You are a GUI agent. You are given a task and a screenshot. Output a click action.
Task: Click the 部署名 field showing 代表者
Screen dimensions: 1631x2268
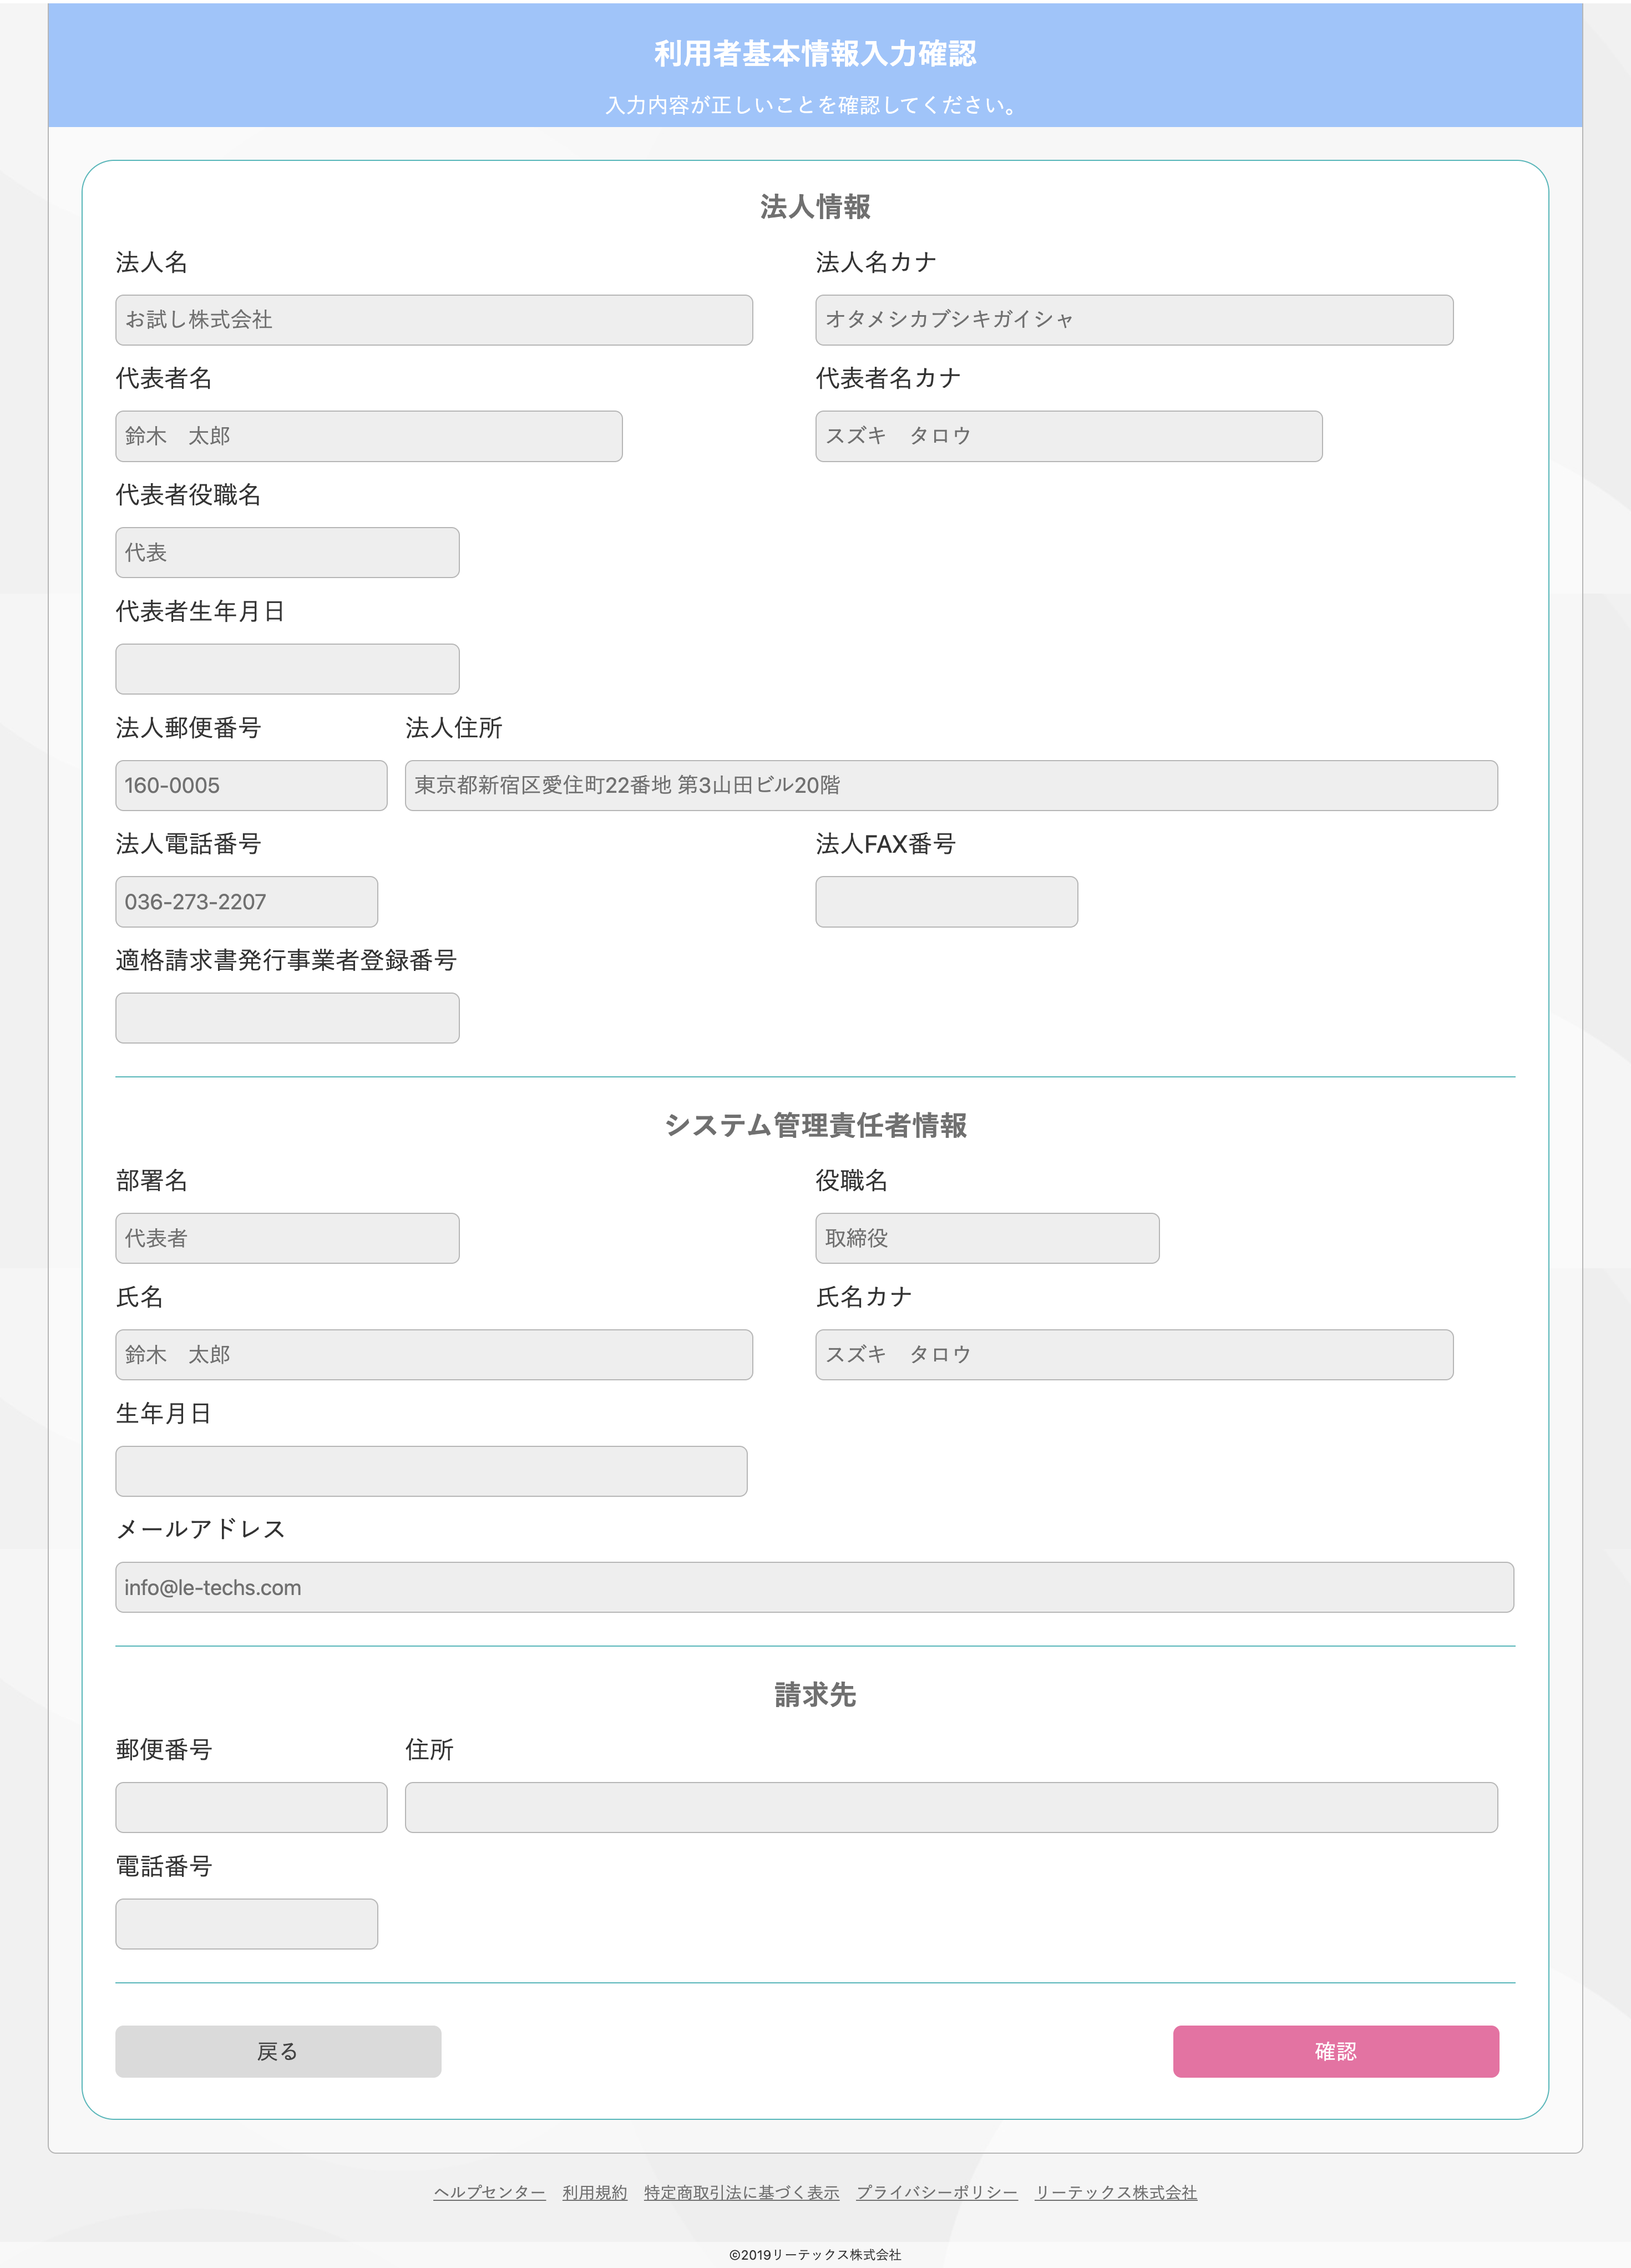click(287, 1238)
